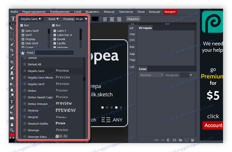This screenshot has width=232, height=152.
Task: Click the red foreground color swatch
Action: (x=12, y=135)
